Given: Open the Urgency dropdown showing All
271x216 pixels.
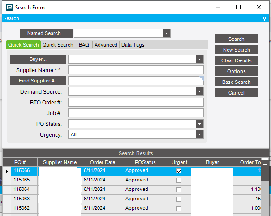Looking at the screenshot, I should [199, 134].
